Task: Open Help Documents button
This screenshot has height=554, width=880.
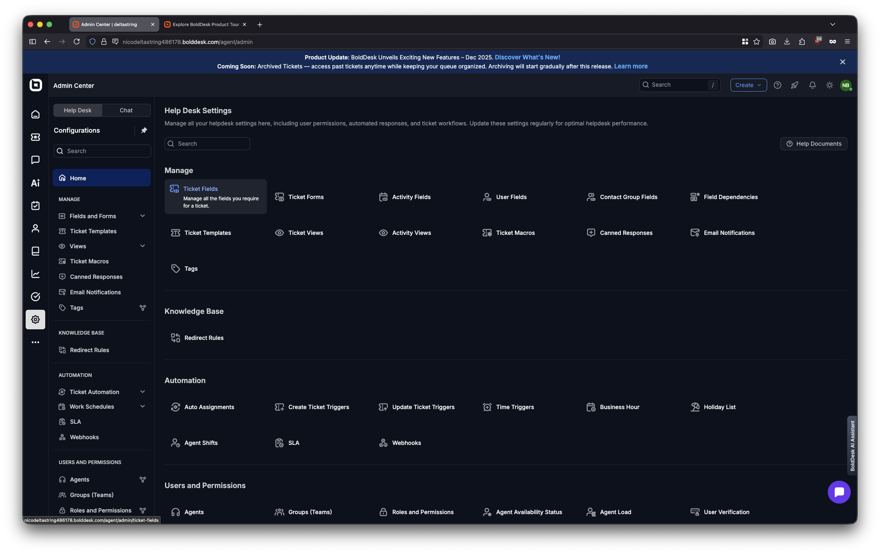Action: (814, 144)
